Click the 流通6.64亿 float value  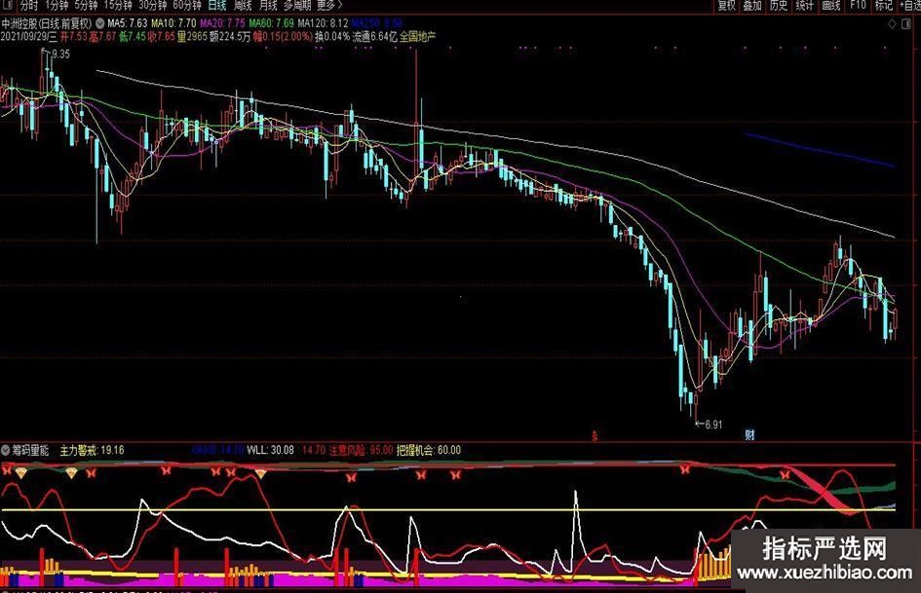point(375,36)
